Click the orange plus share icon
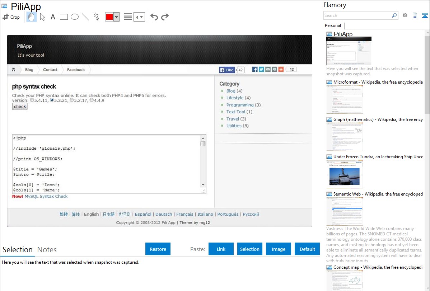Viewport: 430px width, 291px height. 281,69
